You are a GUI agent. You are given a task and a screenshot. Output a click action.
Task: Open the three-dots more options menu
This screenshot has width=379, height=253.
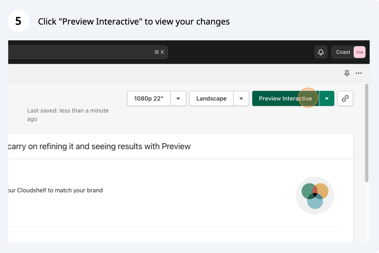[359, 73]
